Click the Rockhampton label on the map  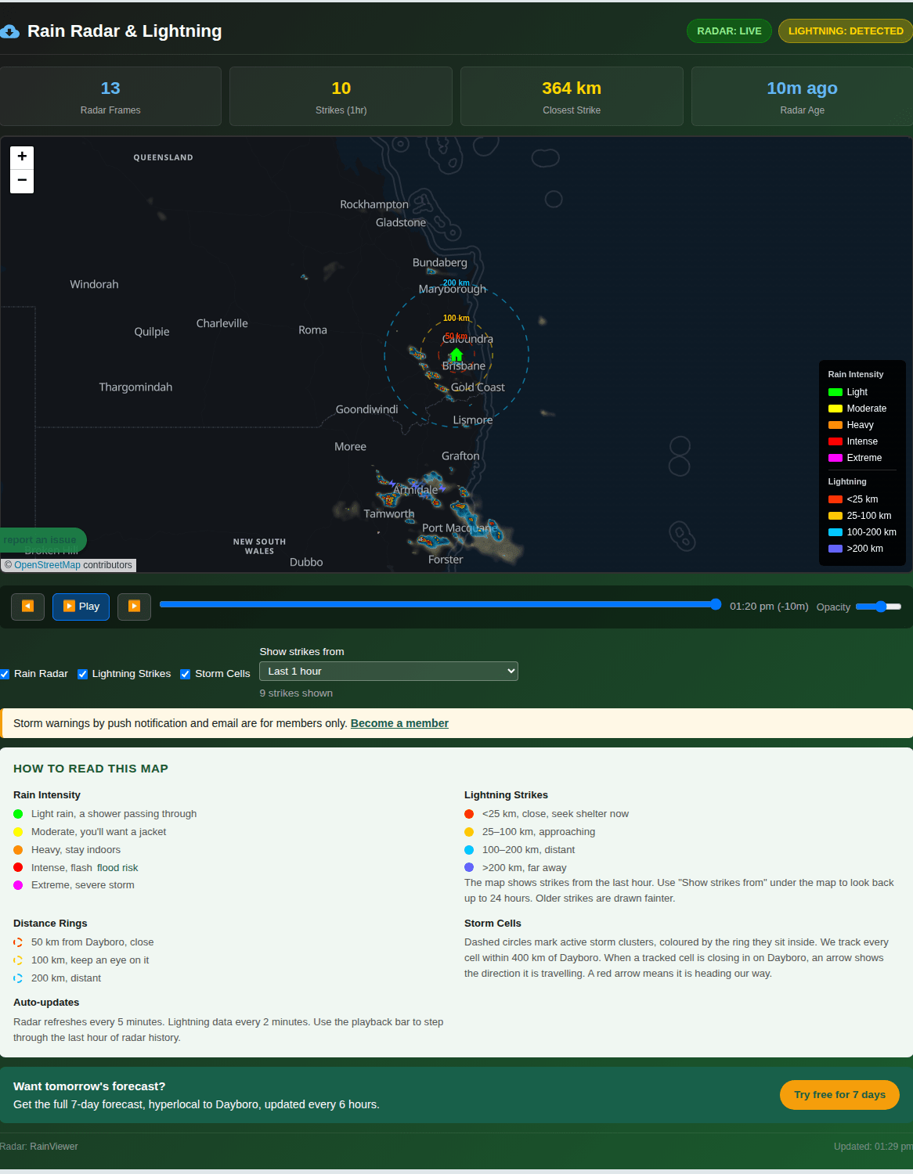374,204
